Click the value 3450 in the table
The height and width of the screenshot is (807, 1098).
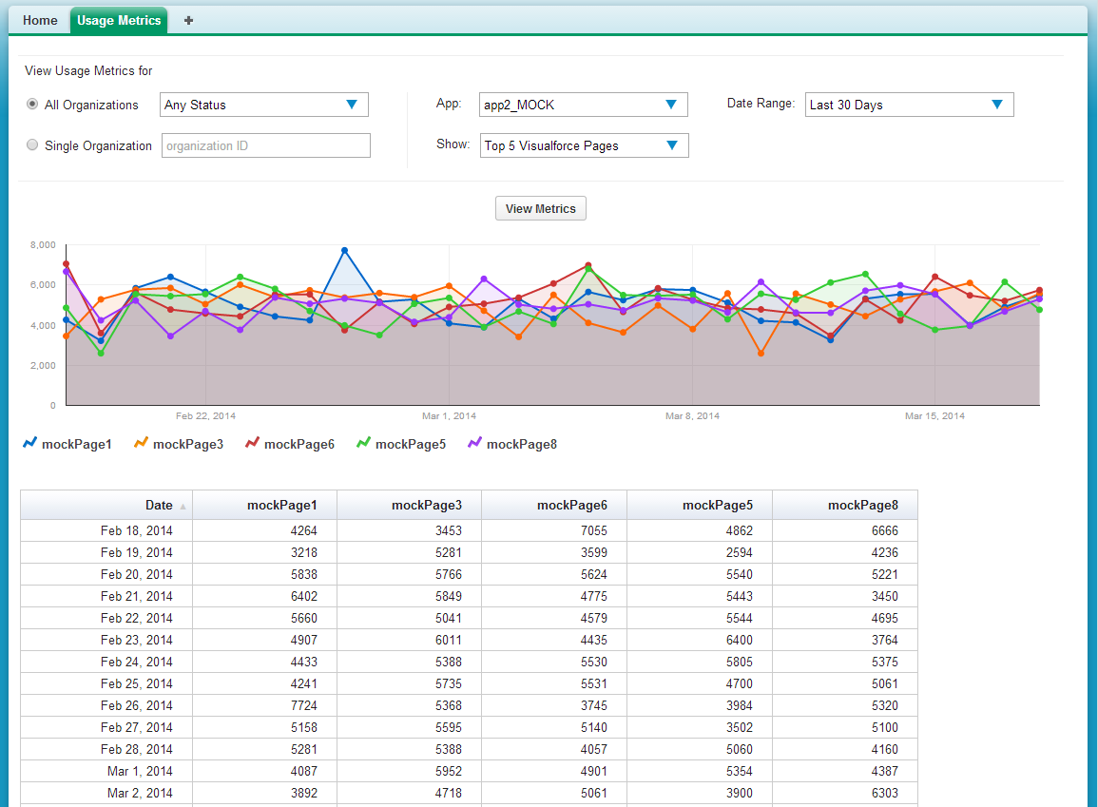pyautogui.click(x=885, y=596)
